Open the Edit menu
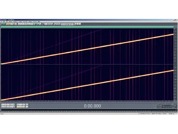Viewport: 178px width, 134px height. click(4, 22)
